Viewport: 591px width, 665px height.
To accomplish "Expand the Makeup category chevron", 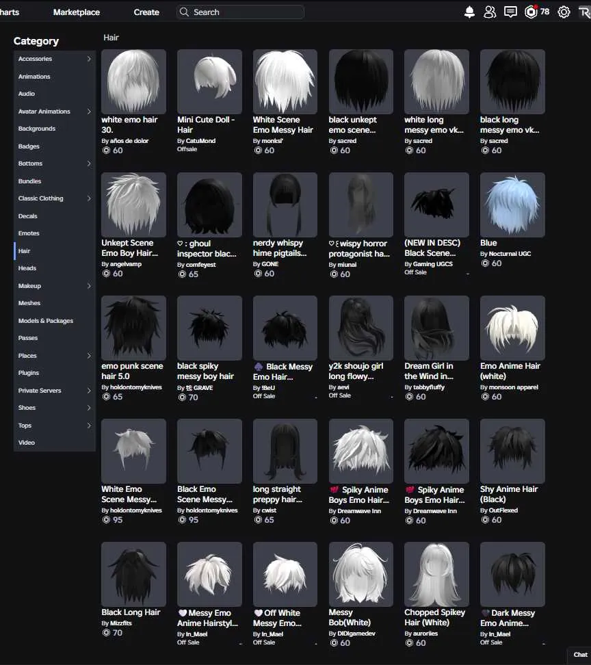I will (89, 286).
